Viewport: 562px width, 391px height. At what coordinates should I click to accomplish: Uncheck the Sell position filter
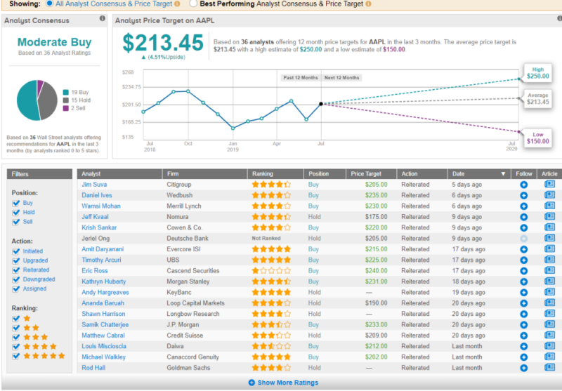[x=15, y=222]
